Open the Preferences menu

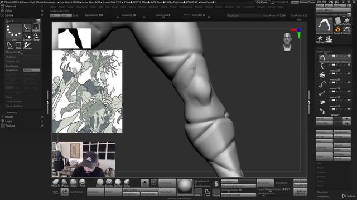(x=186, y=7)
